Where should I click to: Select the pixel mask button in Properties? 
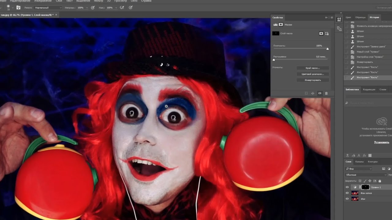[x=321, y=33]
